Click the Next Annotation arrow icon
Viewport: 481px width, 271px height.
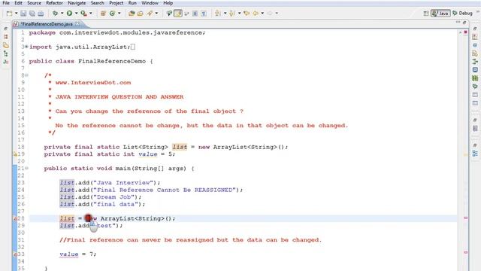pos(217,14)
